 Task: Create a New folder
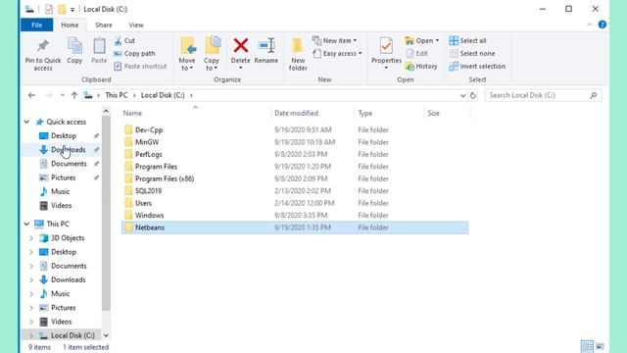[298, 55]
